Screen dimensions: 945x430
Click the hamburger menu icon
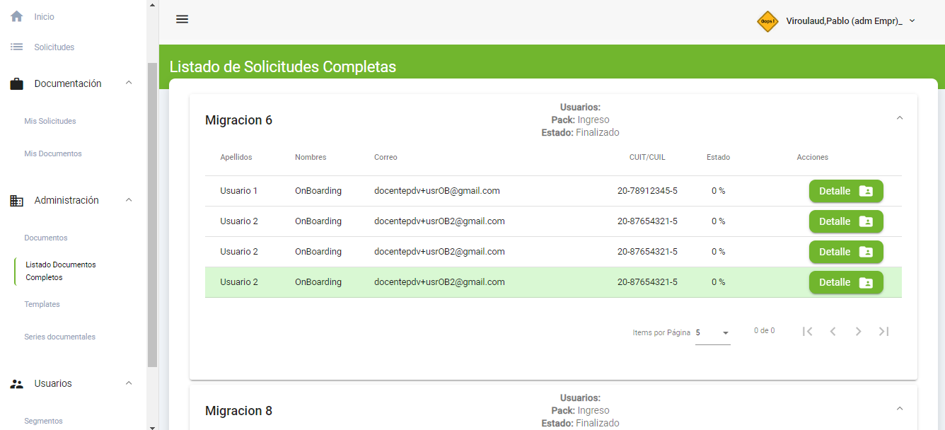(182, 19)
